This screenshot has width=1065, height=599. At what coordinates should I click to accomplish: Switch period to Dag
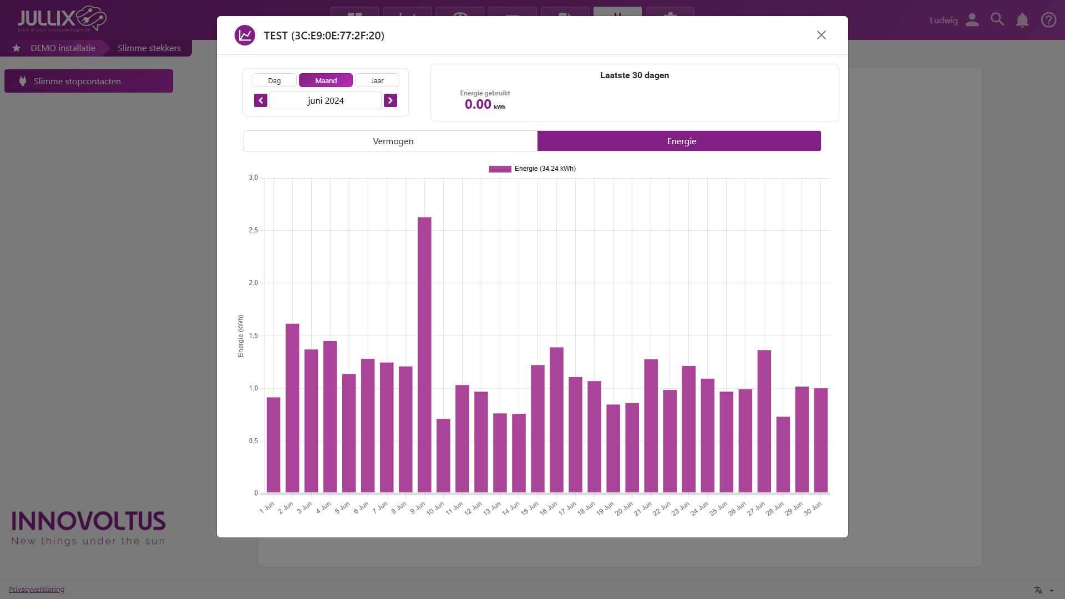point(274,80)
